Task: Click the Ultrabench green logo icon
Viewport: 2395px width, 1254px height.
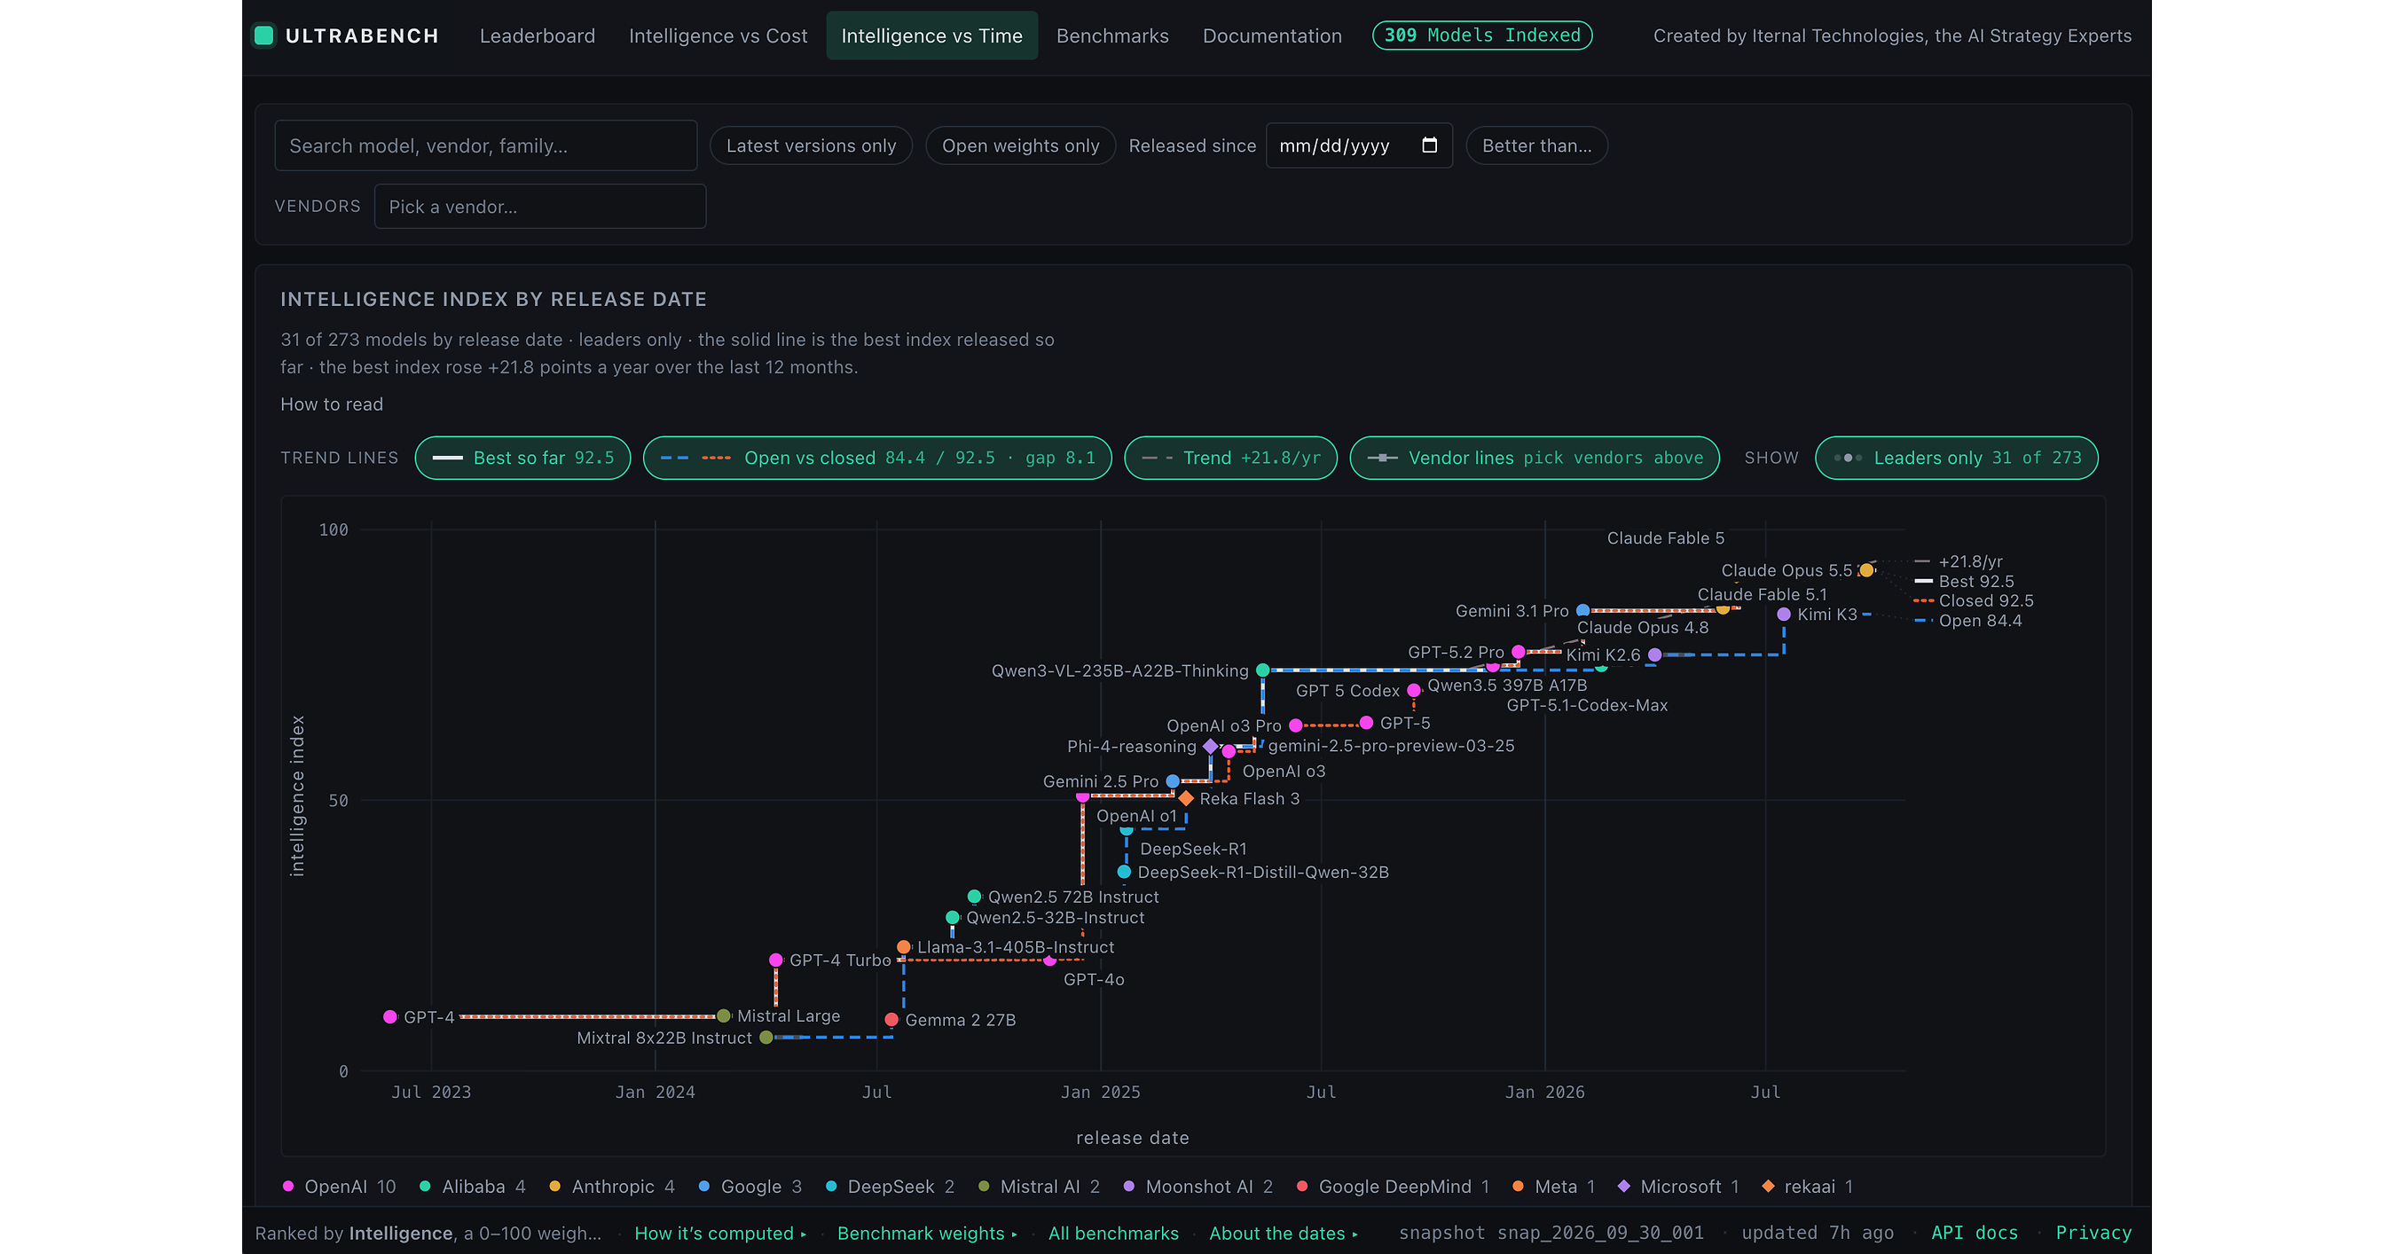Action: pos(264,35)
